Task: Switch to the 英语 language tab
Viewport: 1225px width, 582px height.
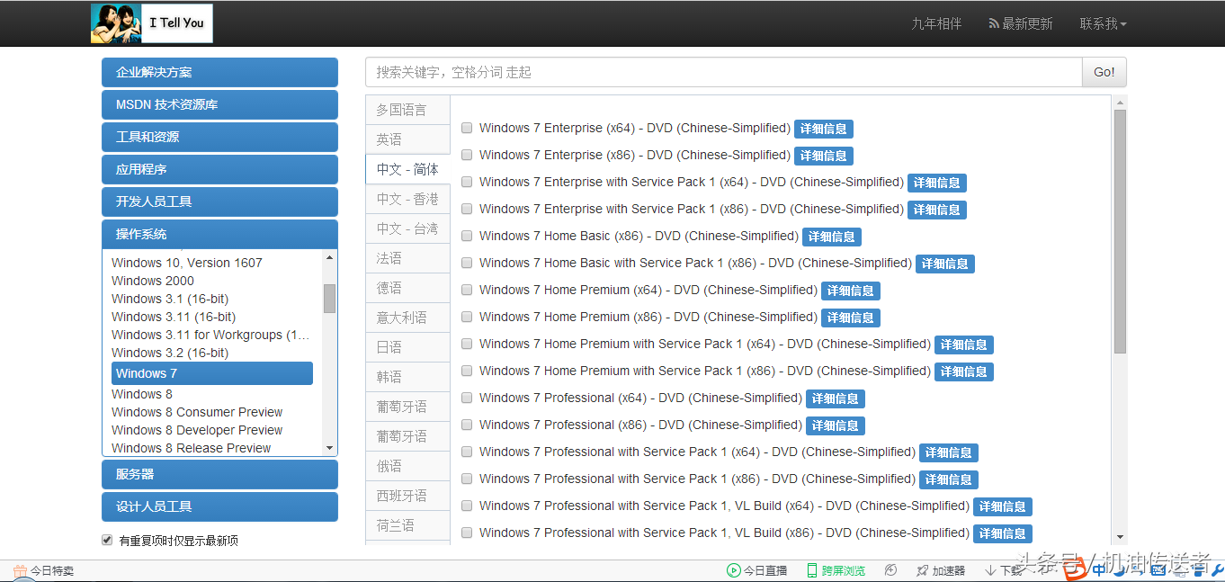Action: click(407, 139)
